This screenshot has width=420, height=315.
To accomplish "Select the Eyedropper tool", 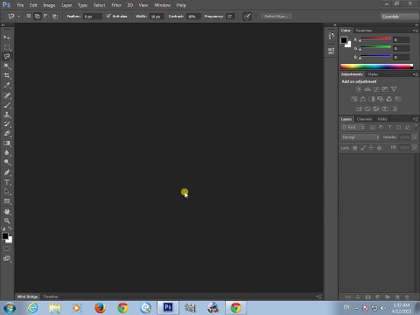I will coord(7,86).
